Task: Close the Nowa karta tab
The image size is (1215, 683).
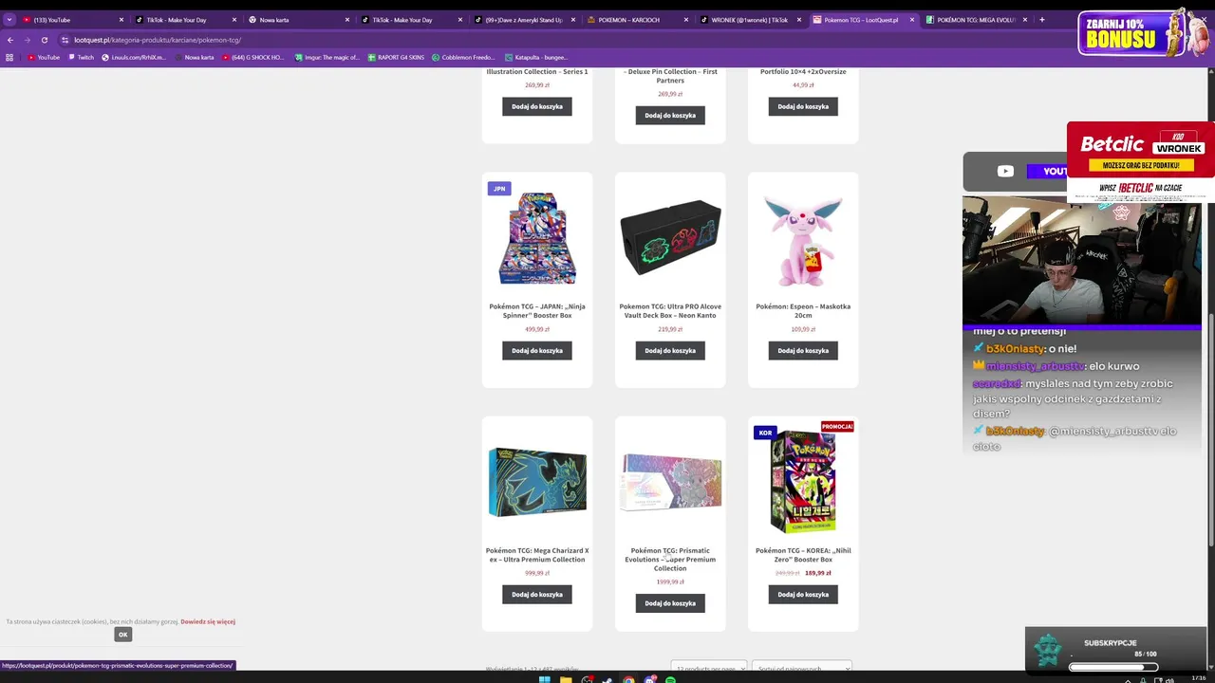Action: [346, 20]
